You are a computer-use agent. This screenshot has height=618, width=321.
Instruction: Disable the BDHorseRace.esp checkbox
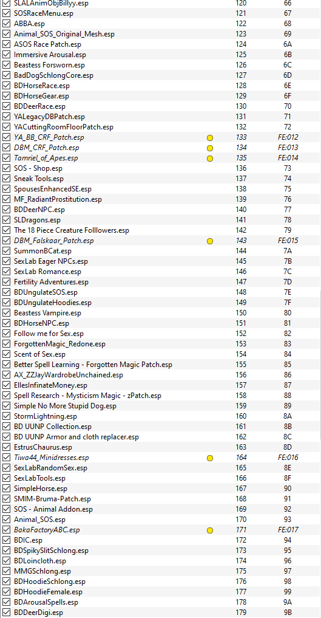tap(6, 86)
